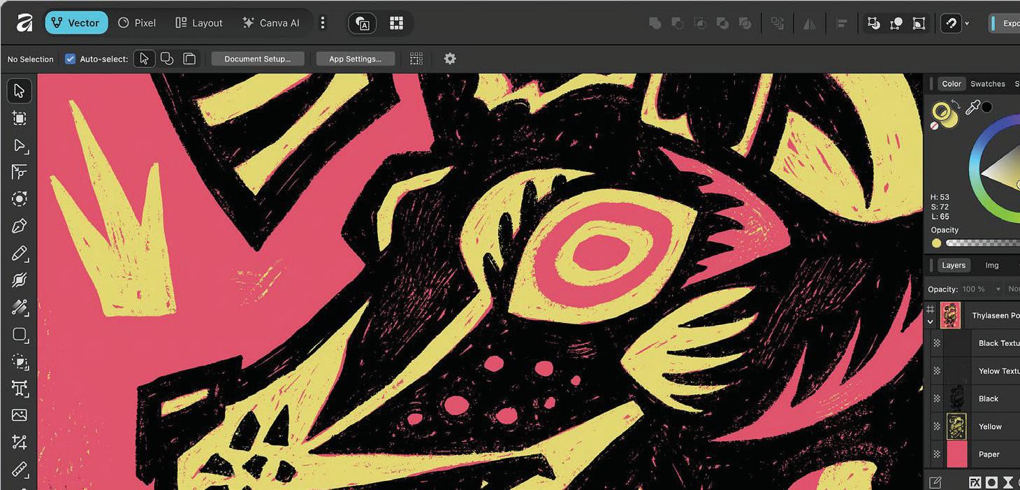This screenshot has height=490, width=1020.
Task: Click the Affinity logo icon
Action: [25, 23]
